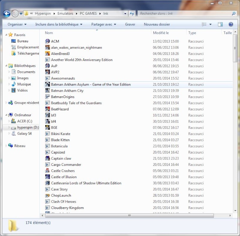The height and width of the screenshot is (236, 240).
Task: Select the BGE shortcut icon
Action: pyautogui.click(x=47, y=127)
